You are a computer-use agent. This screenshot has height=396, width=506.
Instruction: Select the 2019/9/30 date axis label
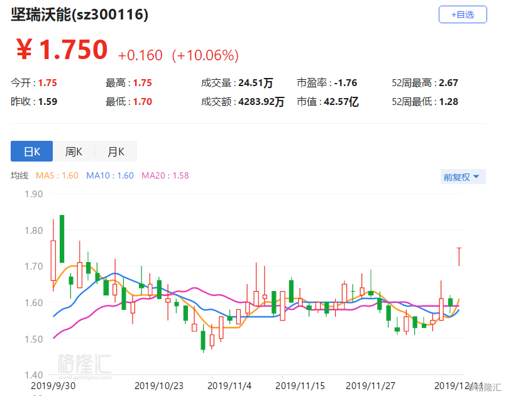53,387
